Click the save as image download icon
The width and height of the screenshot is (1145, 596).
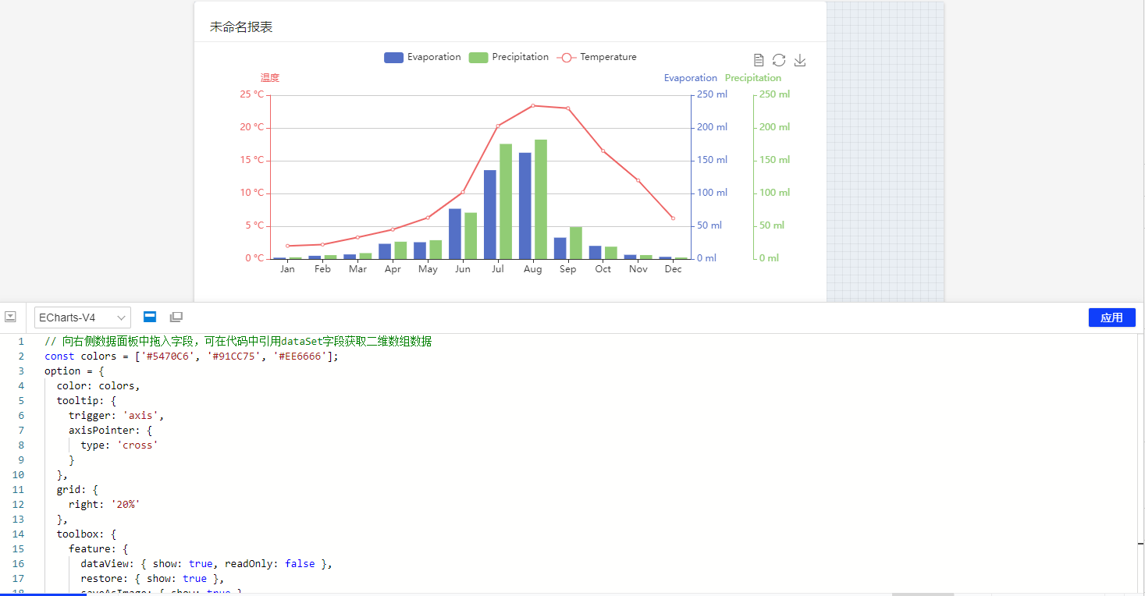pyautogui.click(x=800, y=60)
